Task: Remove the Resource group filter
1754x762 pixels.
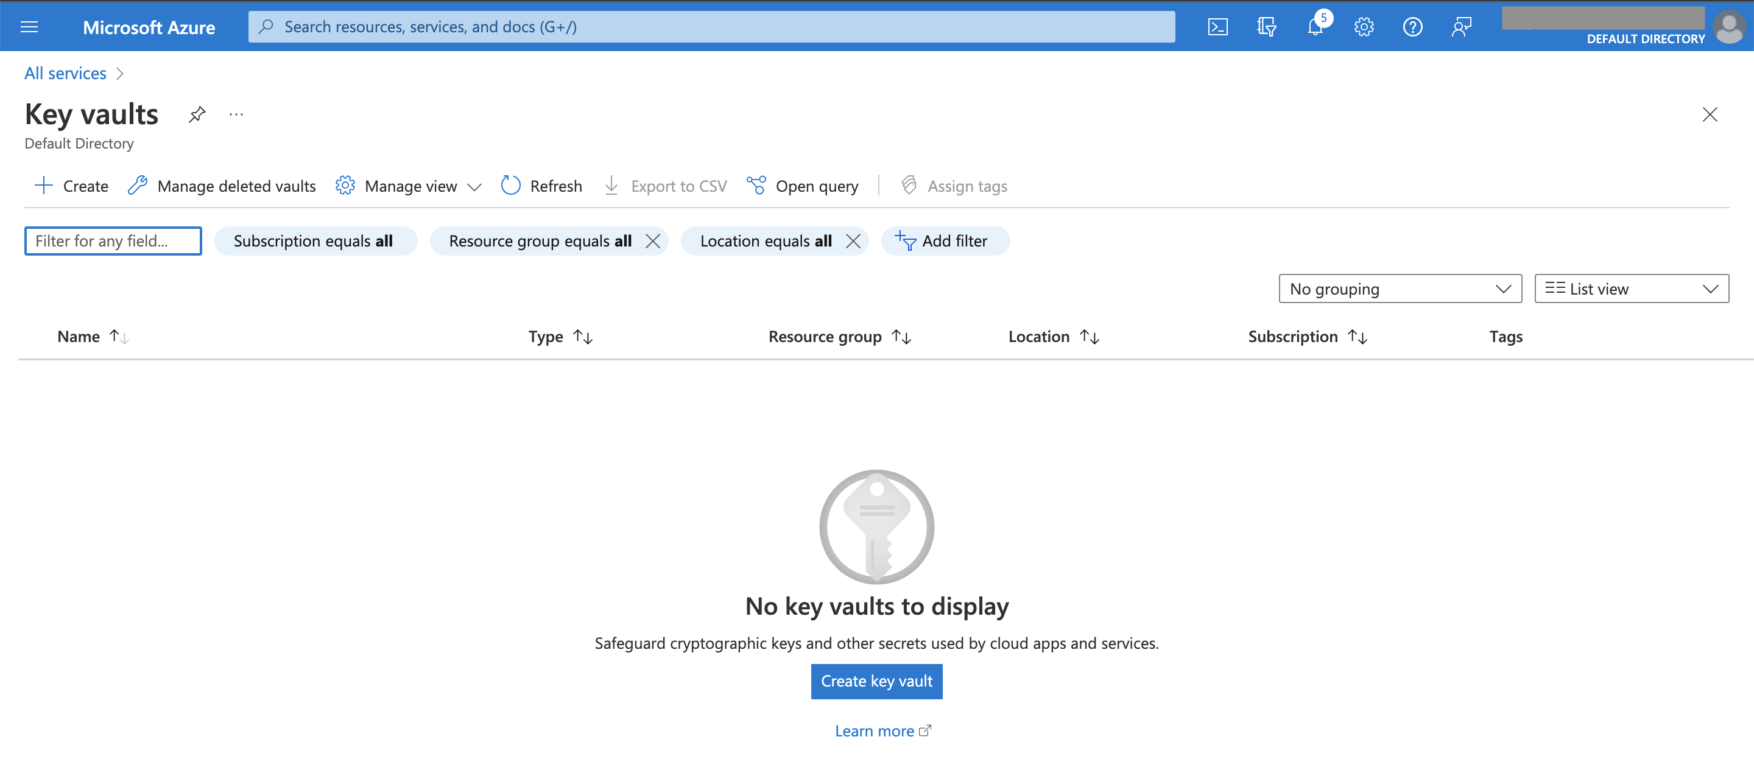Action: pos(653,241)
